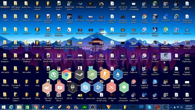The height and width of the screenshot is (110, 195).
Task: Open the YouTube hexagon icon
Action: 60,87
